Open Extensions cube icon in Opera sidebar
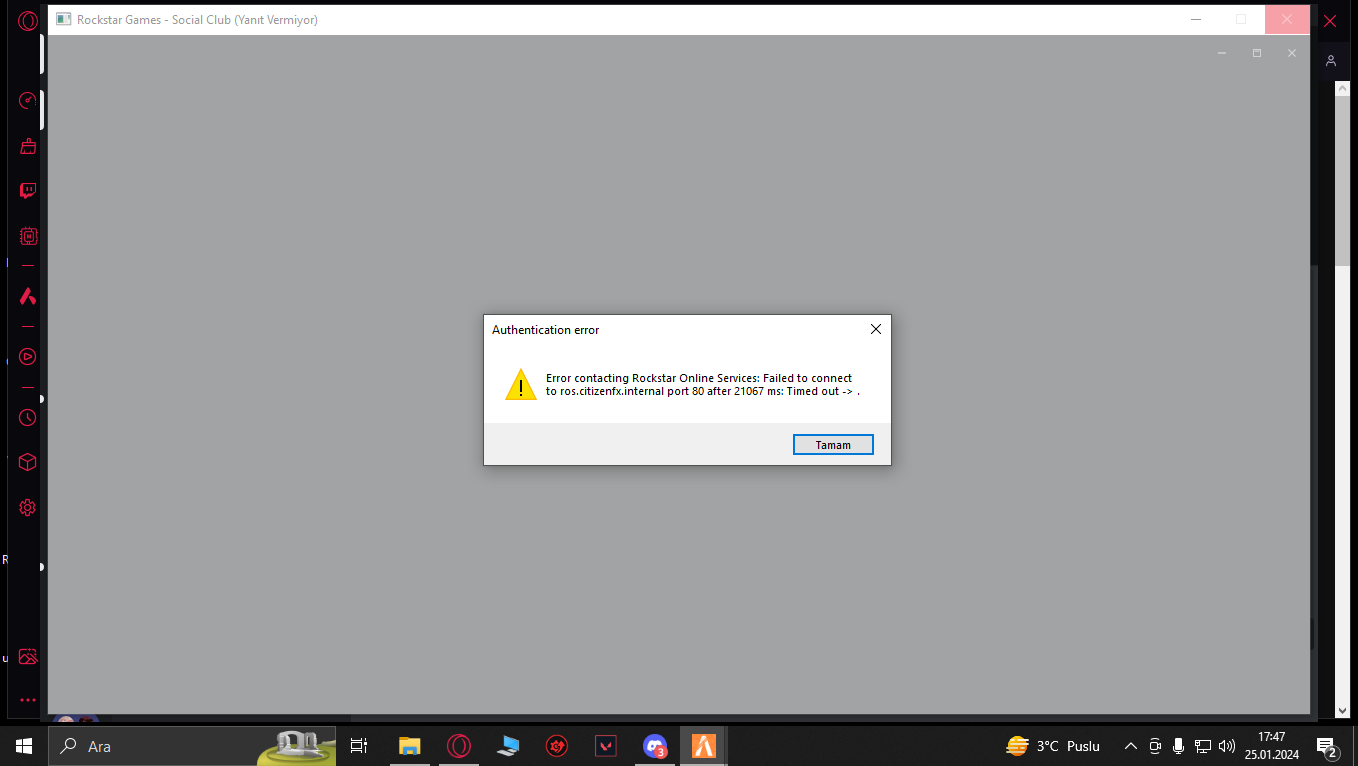Screen dimensions: 1358x766 coord(28,462)
